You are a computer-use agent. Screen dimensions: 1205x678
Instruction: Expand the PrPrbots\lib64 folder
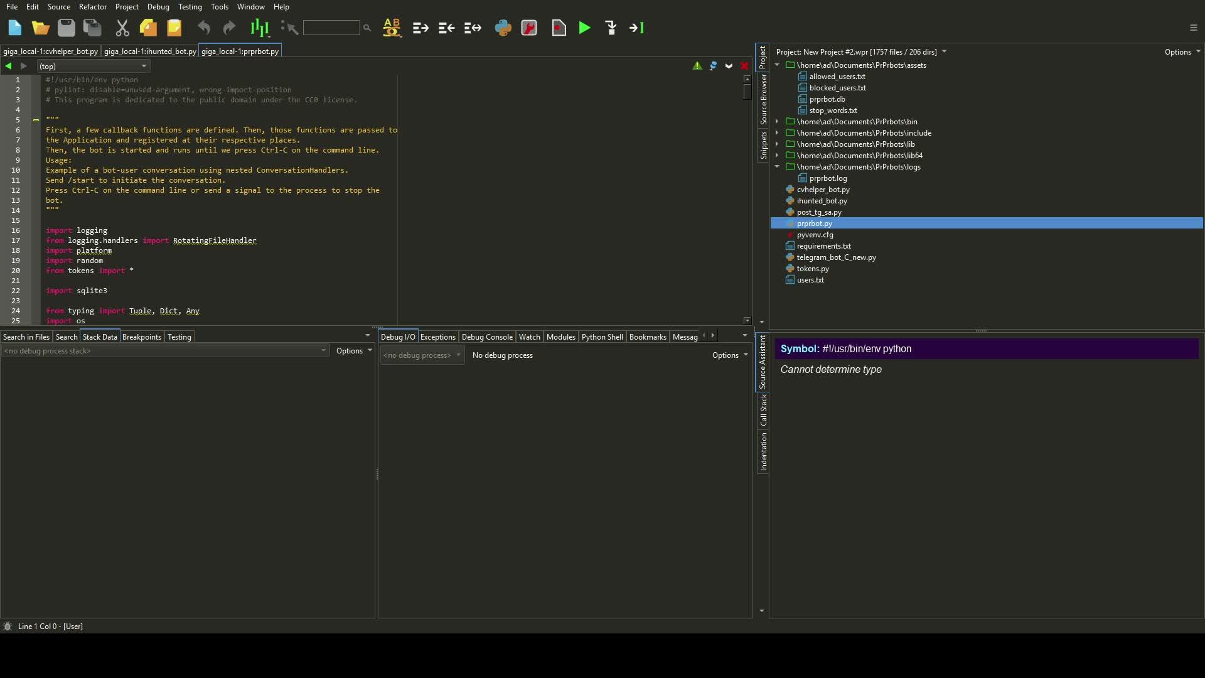(x=777, y=156)
